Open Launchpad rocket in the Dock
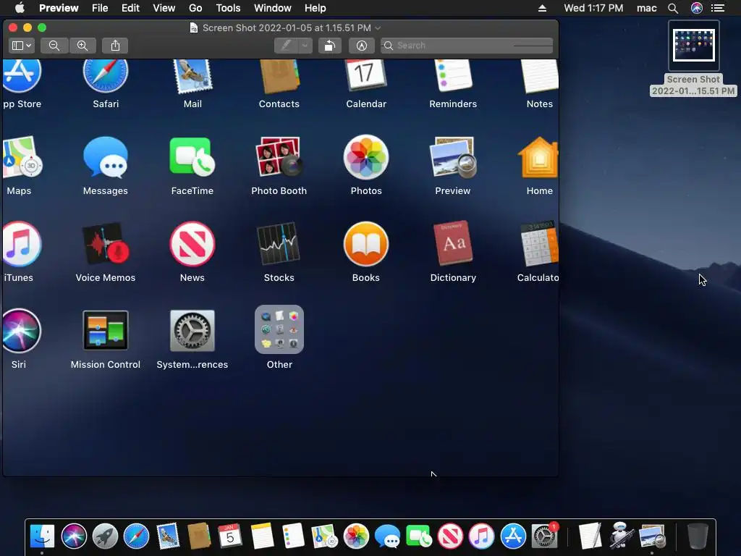This screenshot has height=556, width=741. (105, 536)
